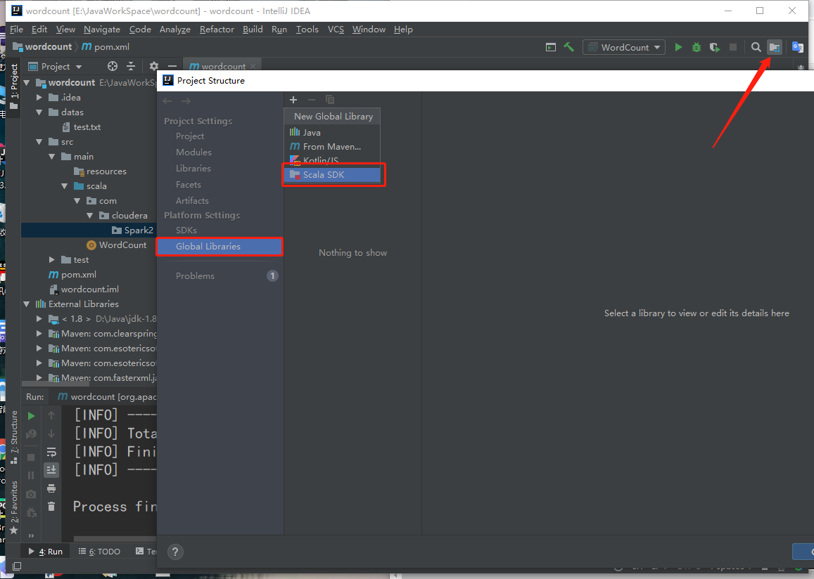Run with coverage icon in toolbar
The width and height of the screenshot is (814, 579).
point(715,47)
